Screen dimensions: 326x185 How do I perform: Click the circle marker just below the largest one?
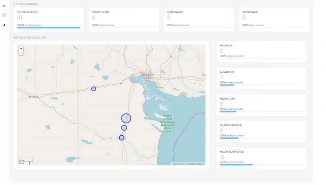coord(124,128)
